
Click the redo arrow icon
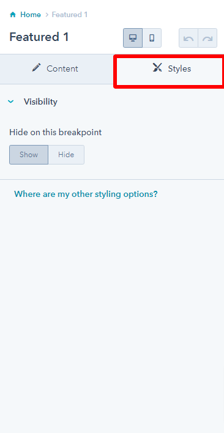[207, 38]
